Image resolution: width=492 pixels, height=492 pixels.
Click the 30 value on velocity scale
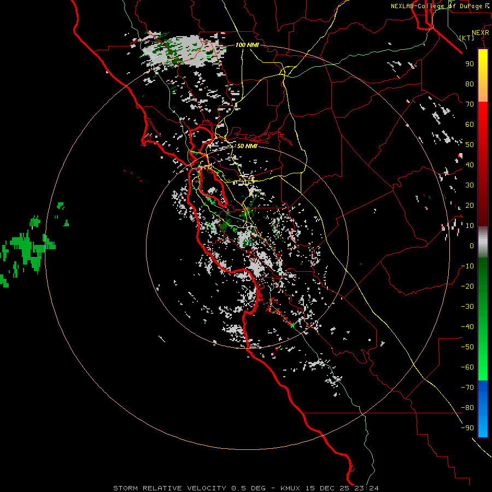470,185
